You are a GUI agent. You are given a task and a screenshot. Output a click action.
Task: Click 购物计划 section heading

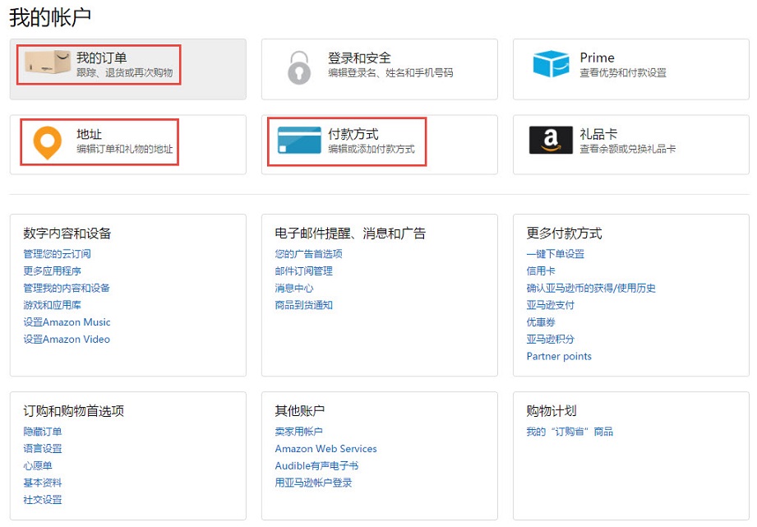(x=552, y=411)
